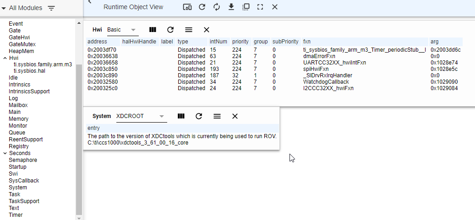The width and height of the screenshot is (475, 220).
Task: Select the HeapMem module
Action: (x=21, y=51)
